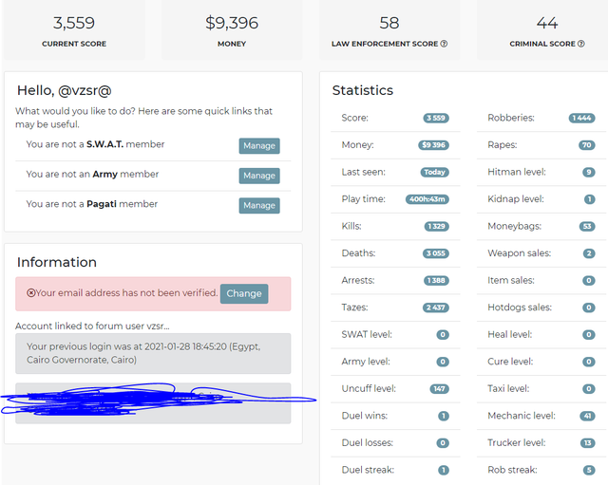Click the Account linked to forum user text
Viewport: 608px width, 485px height.
pos(92,326)
